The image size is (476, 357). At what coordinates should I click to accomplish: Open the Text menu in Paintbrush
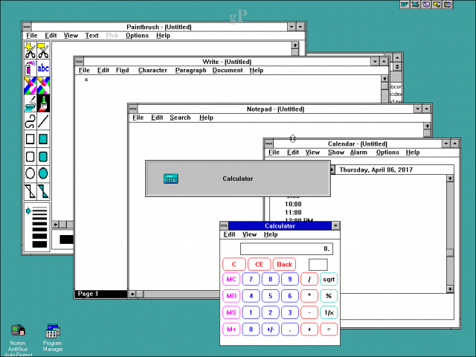(91, 36)
